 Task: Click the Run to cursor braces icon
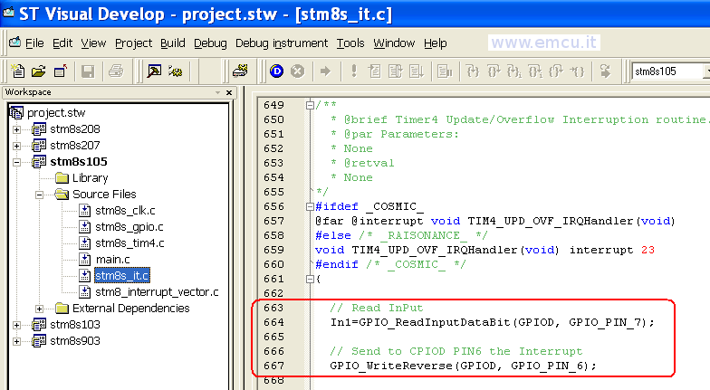(x=577, y=71)
